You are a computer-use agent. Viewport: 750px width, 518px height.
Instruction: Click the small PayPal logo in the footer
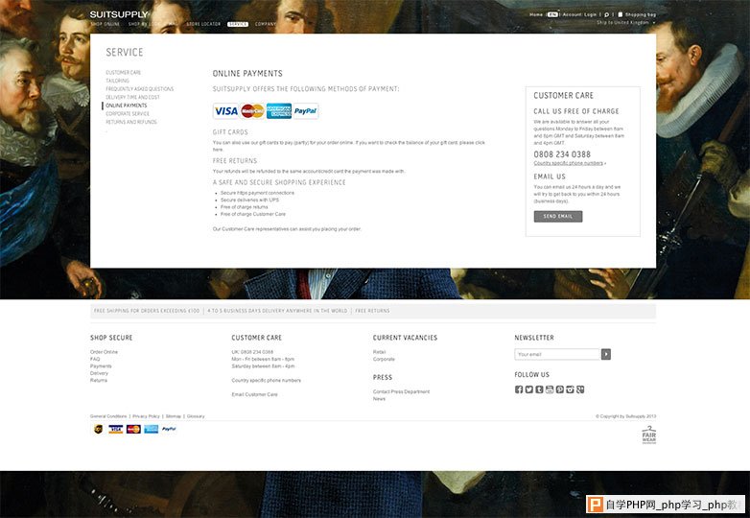tap(169, 429)
